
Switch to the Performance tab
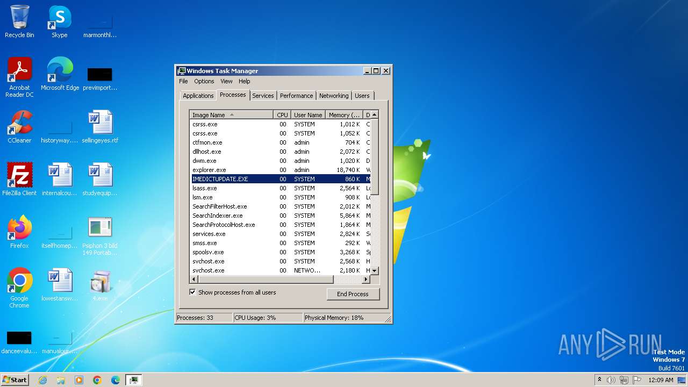pyautogui.click(x=296, y=96)
